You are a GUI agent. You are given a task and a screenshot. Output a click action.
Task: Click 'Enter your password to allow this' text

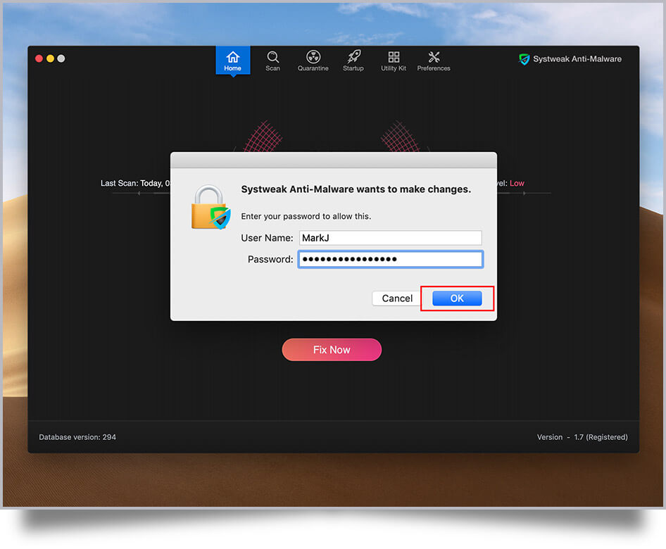click(306, 217)
